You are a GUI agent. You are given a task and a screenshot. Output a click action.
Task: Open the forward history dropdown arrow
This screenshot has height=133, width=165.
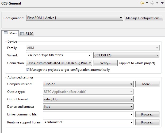tap(157, 3)
